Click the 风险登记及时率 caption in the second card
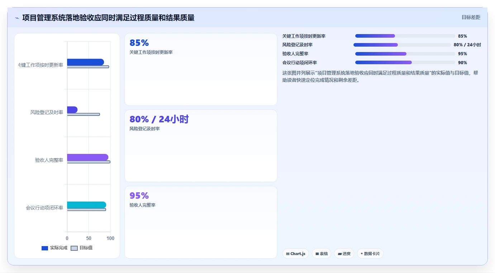Viewport: 495px width, 273px height. click(x=144, y=129)
